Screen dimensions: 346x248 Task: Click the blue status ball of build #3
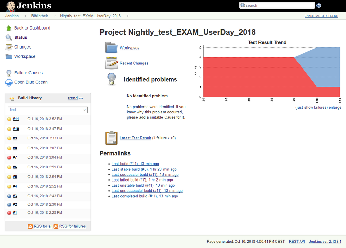coord(9,196)
